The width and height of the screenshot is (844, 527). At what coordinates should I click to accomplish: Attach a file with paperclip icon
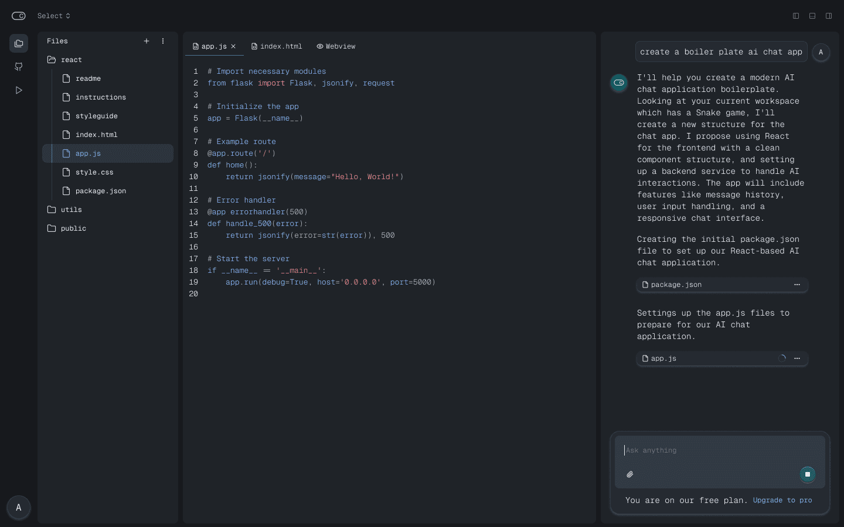pos(630,474)
